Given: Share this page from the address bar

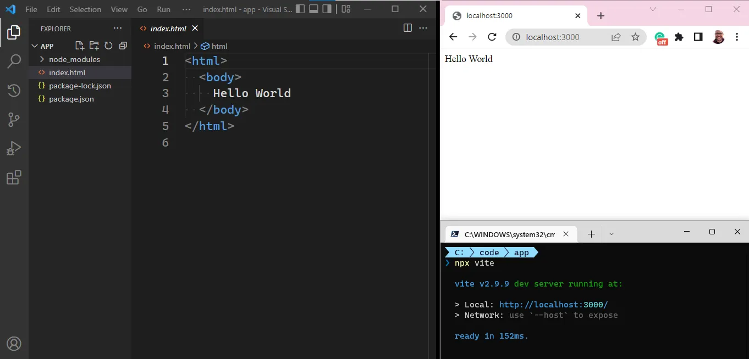Looking at the screenshot, I should (x=616, y=37).
